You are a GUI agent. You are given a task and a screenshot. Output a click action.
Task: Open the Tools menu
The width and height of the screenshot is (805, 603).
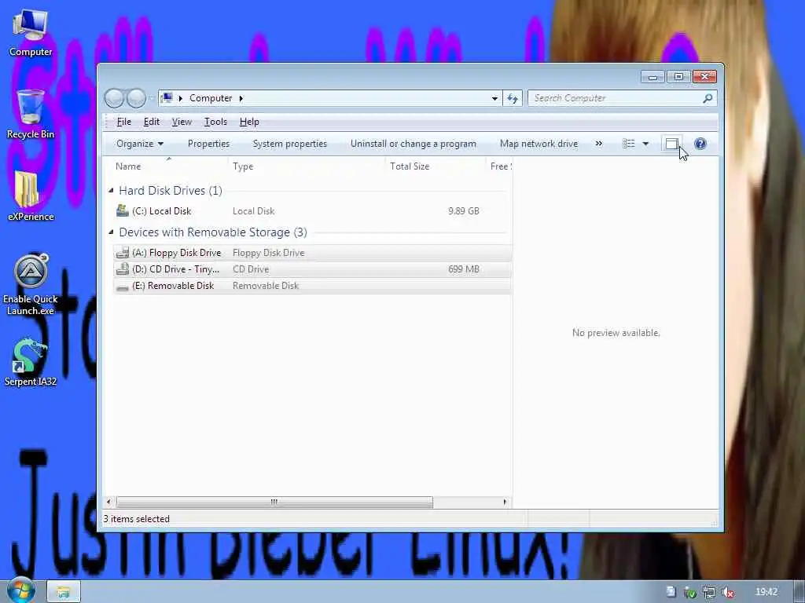click(215, 122)
